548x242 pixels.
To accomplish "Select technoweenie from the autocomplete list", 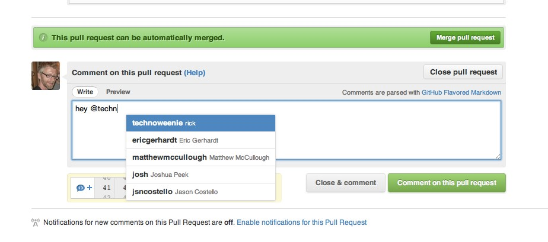I will 200,123.
